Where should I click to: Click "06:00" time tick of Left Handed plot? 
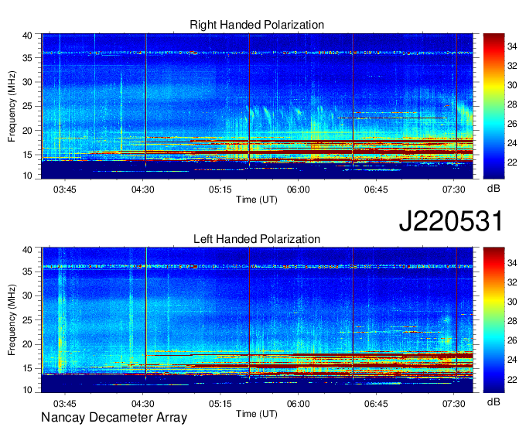(x=299, y=404)
